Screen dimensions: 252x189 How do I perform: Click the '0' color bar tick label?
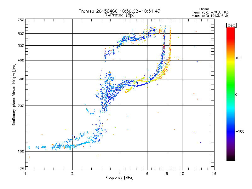(x=236, y=95)
